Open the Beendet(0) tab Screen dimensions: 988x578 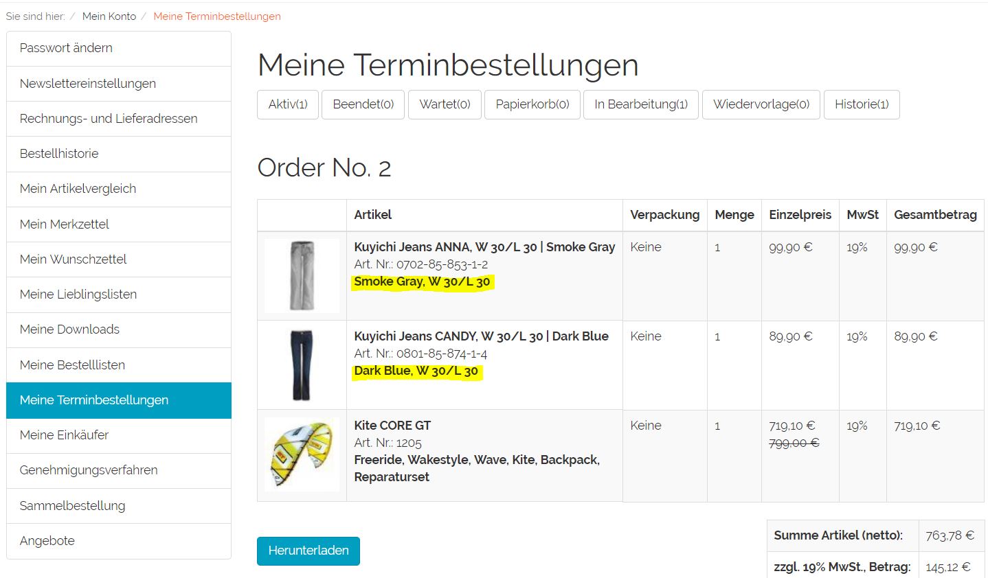pos(363,104)
